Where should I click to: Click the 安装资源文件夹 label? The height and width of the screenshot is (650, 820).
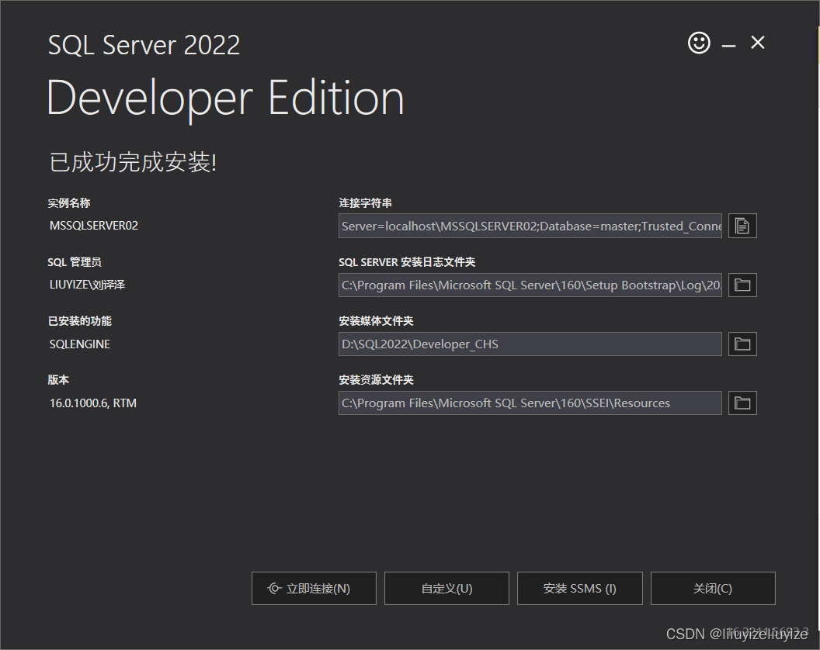pos(376,380)
